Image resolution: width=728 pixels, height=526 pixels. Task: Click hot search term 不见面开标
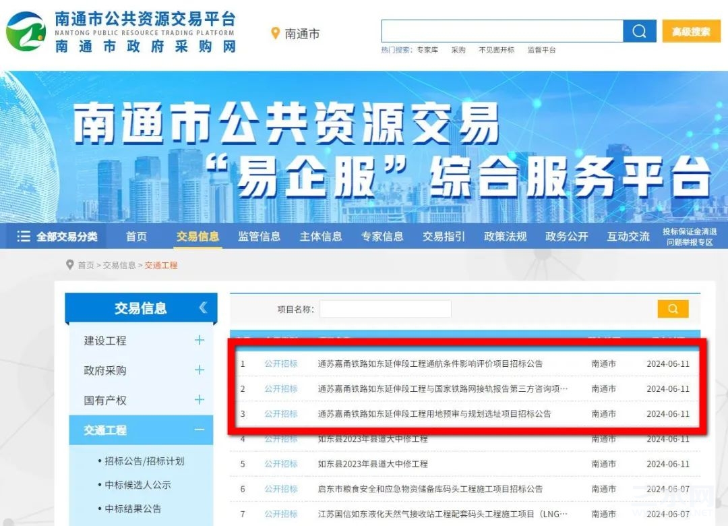(496, 50)
